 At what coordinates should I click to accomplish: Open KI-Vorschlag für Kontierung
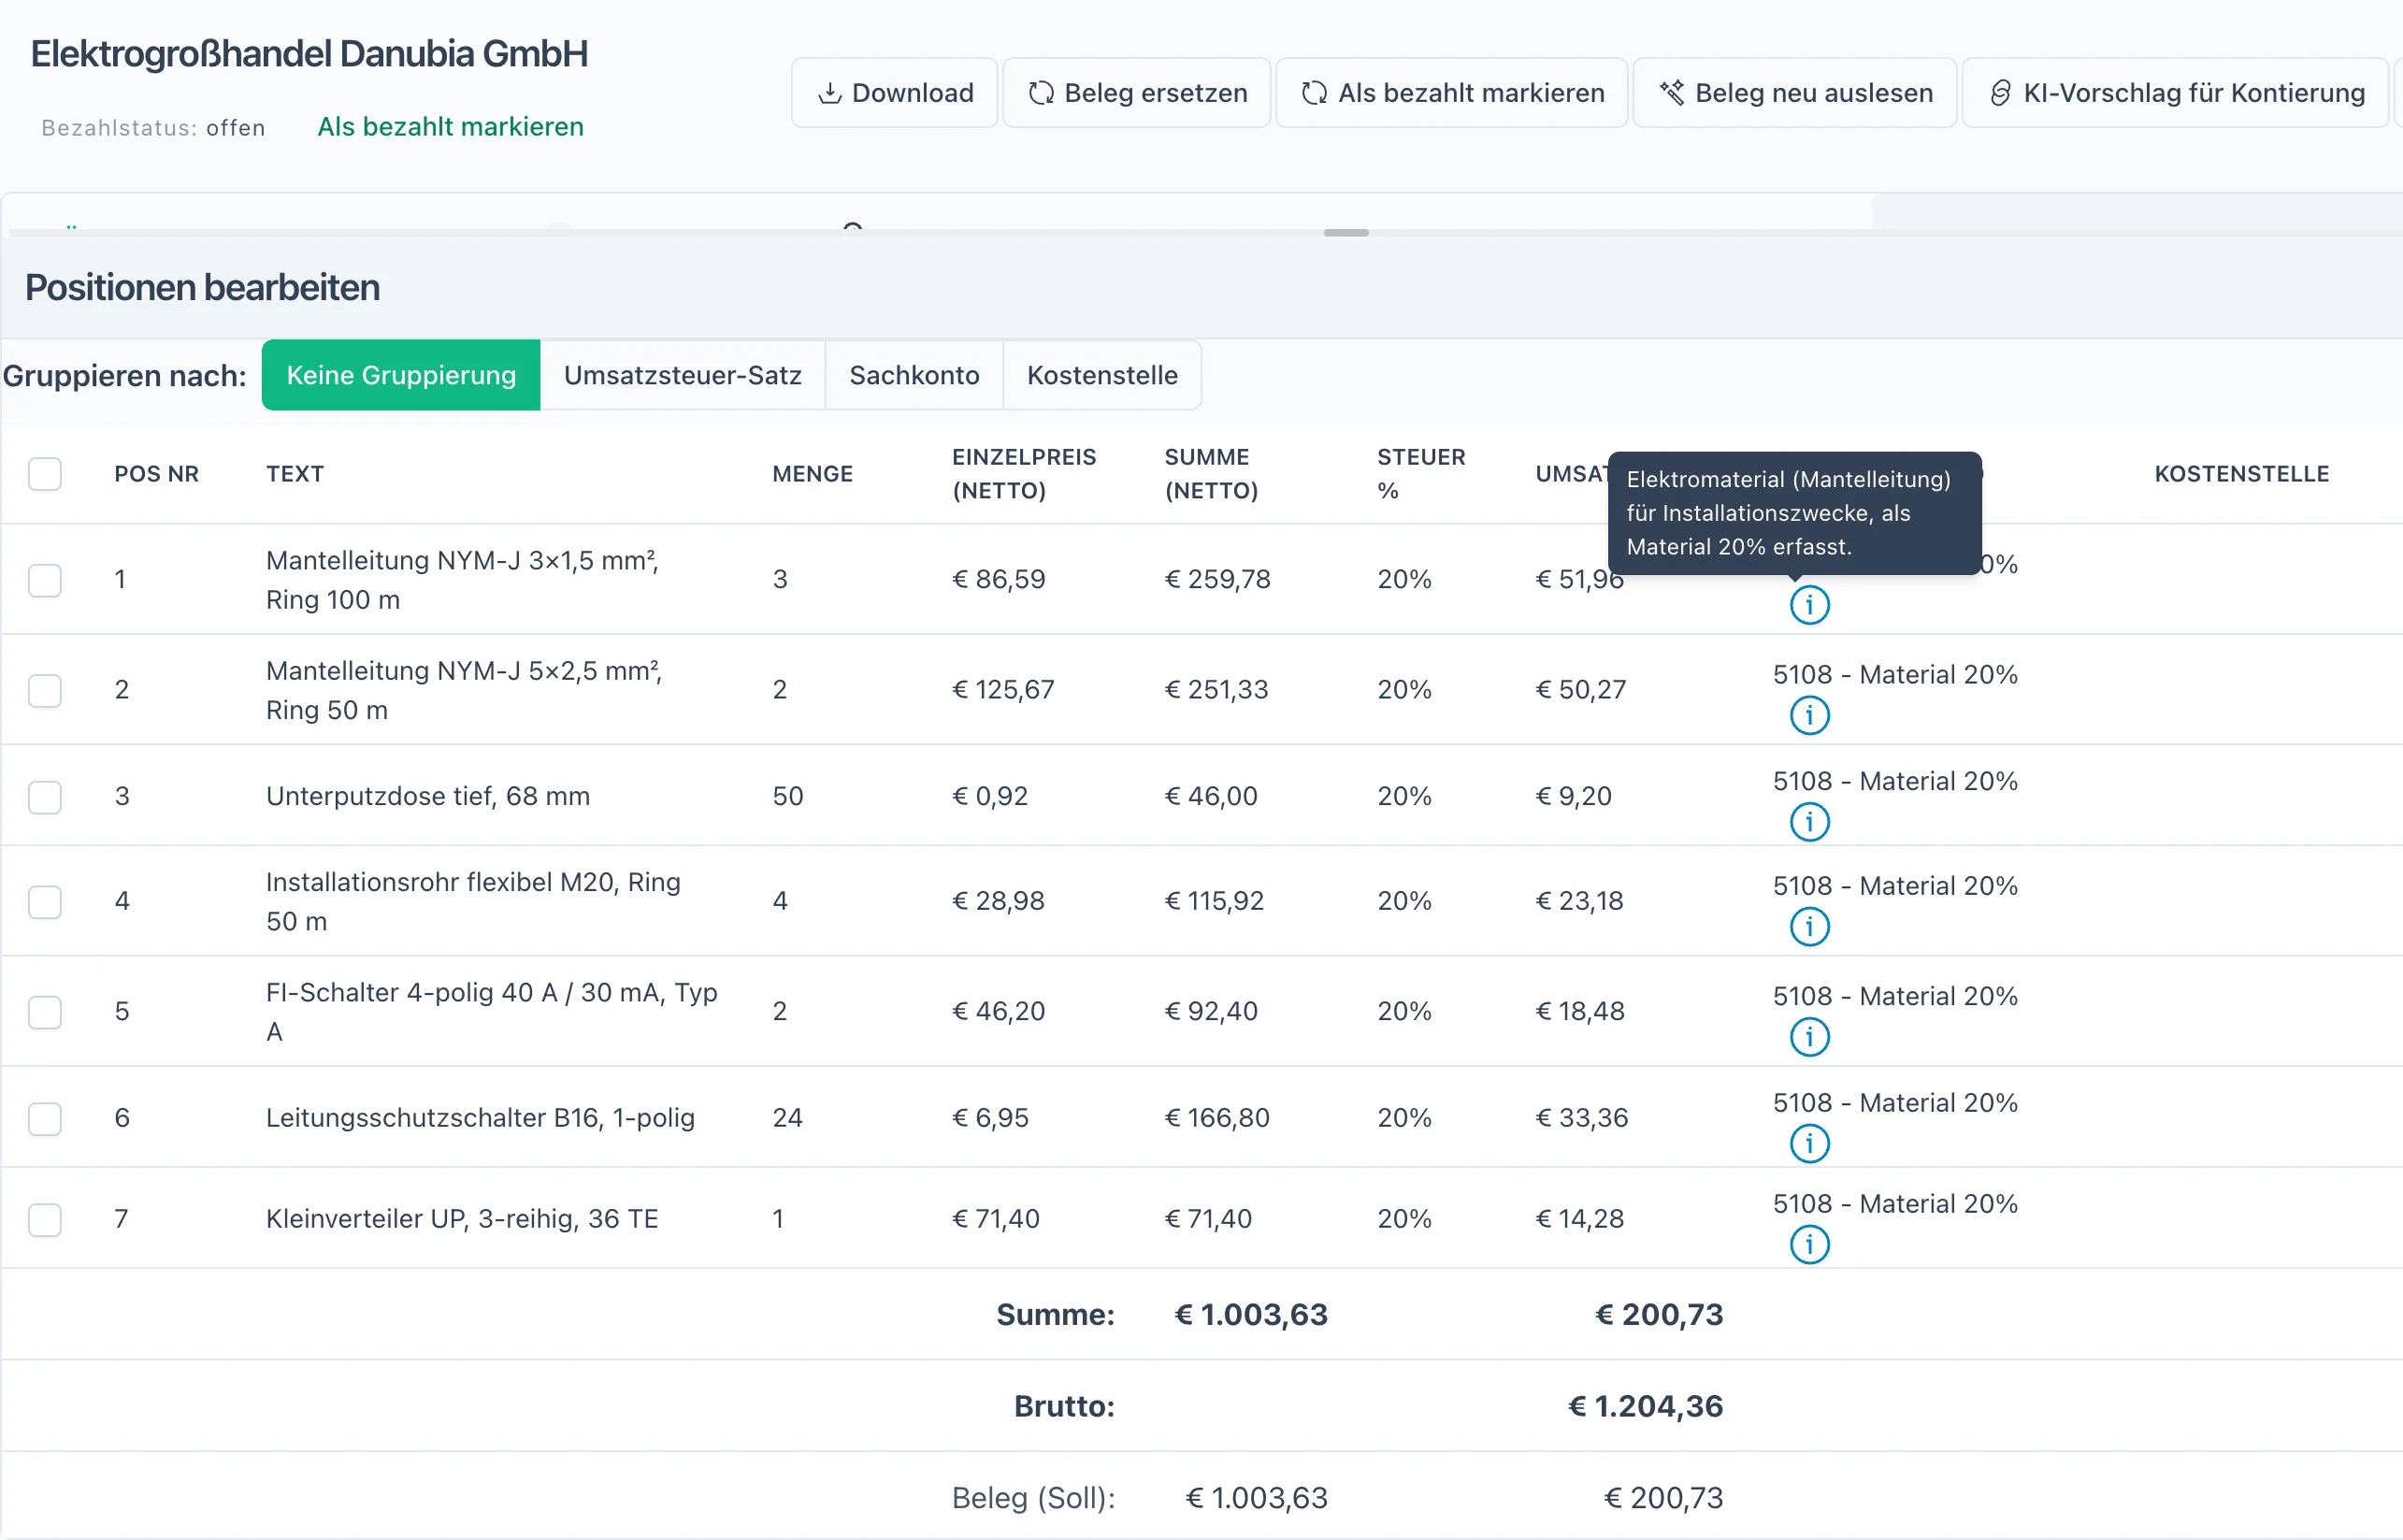tap(2176, 93)
